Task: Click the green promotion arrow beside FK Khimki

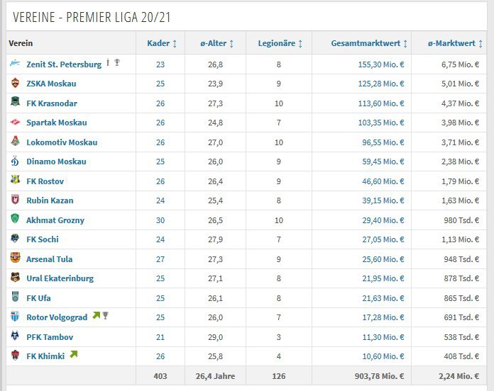Action: click(x=74, y=355)
